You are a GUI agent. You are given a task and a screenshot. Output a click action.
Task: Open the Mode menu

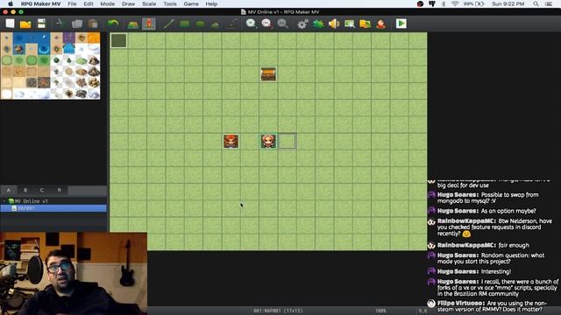coord(107,3)
